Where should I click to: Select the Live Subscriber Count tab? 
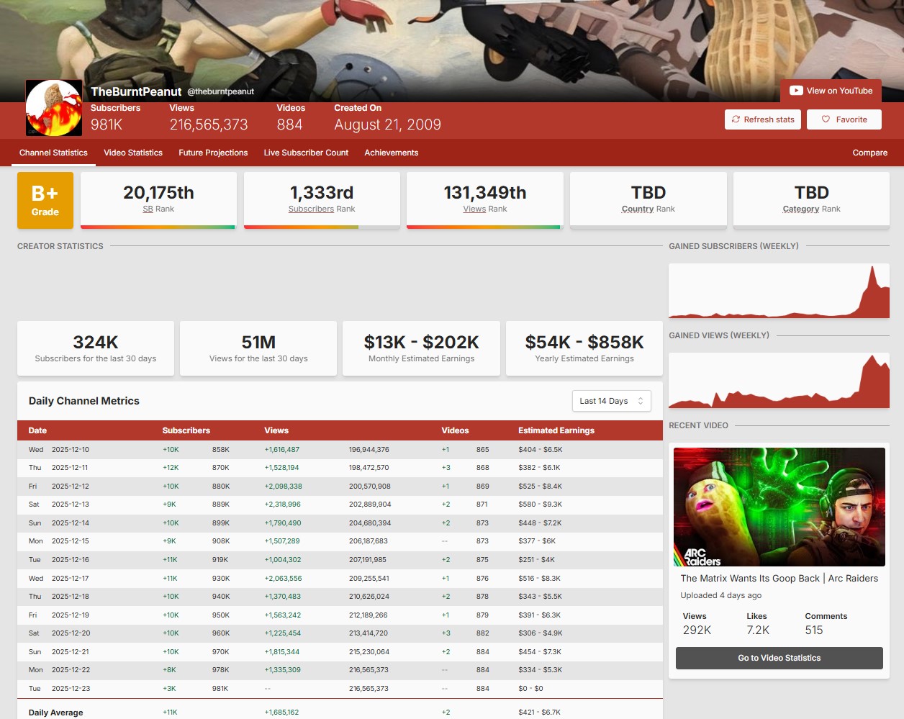(x=306, y=153)
